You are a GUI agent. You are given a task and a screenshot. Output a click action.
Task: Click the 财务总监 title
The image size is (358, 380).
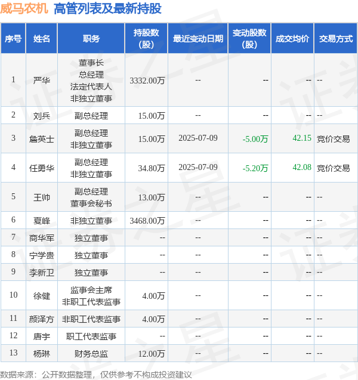coord(91,354)
